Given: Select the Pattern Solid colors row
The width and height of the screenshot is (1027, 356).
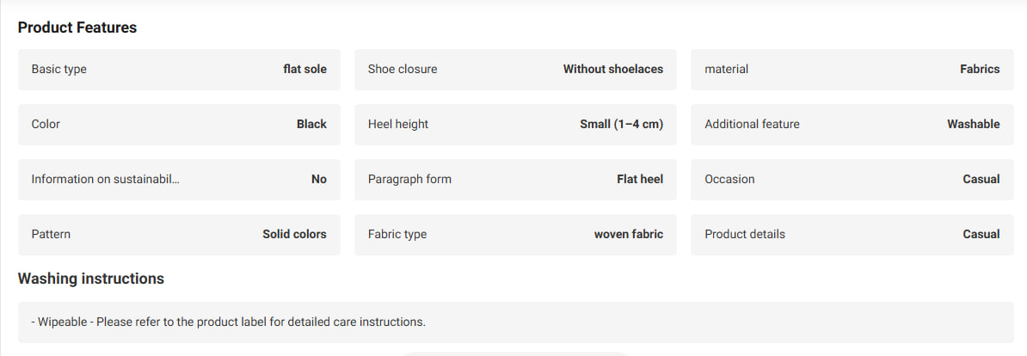Looking at the screenshot, I should [179, 234].
